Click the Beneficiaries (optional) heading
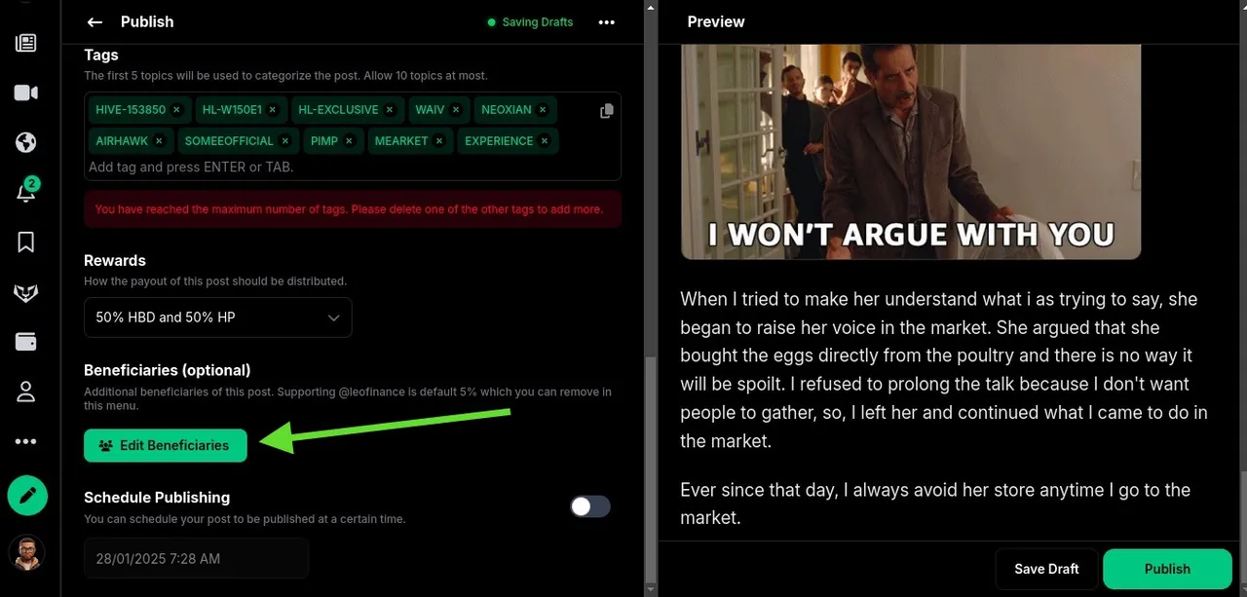1247x597 pixels. 168,370
